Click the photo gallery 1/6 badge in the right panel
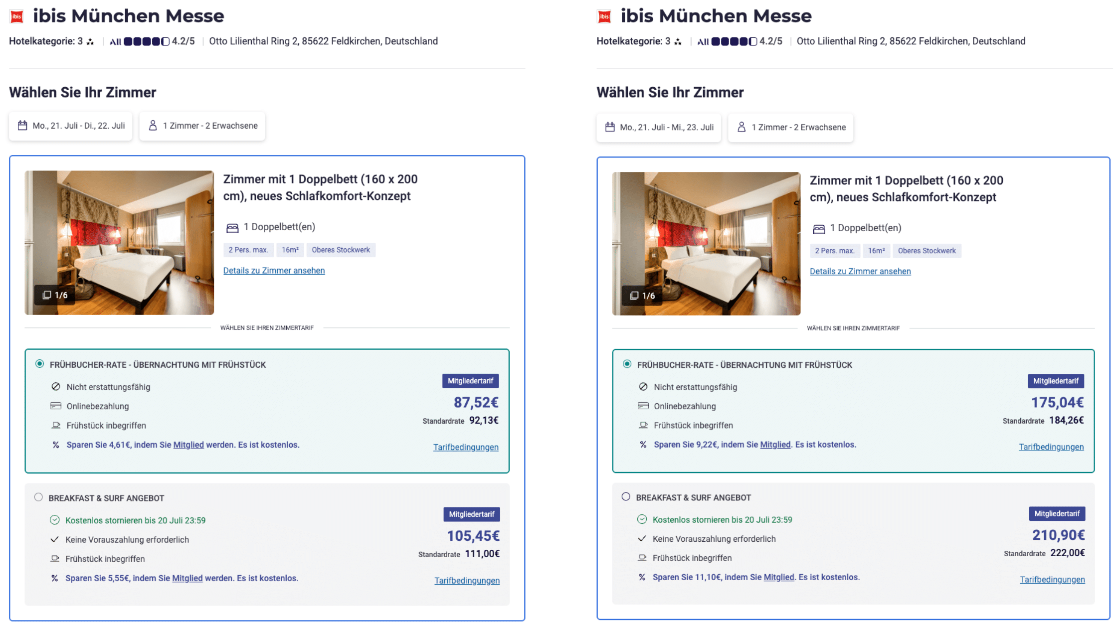Image resolution: width=1117 pixels, height=628 pixels. point(642,296)
